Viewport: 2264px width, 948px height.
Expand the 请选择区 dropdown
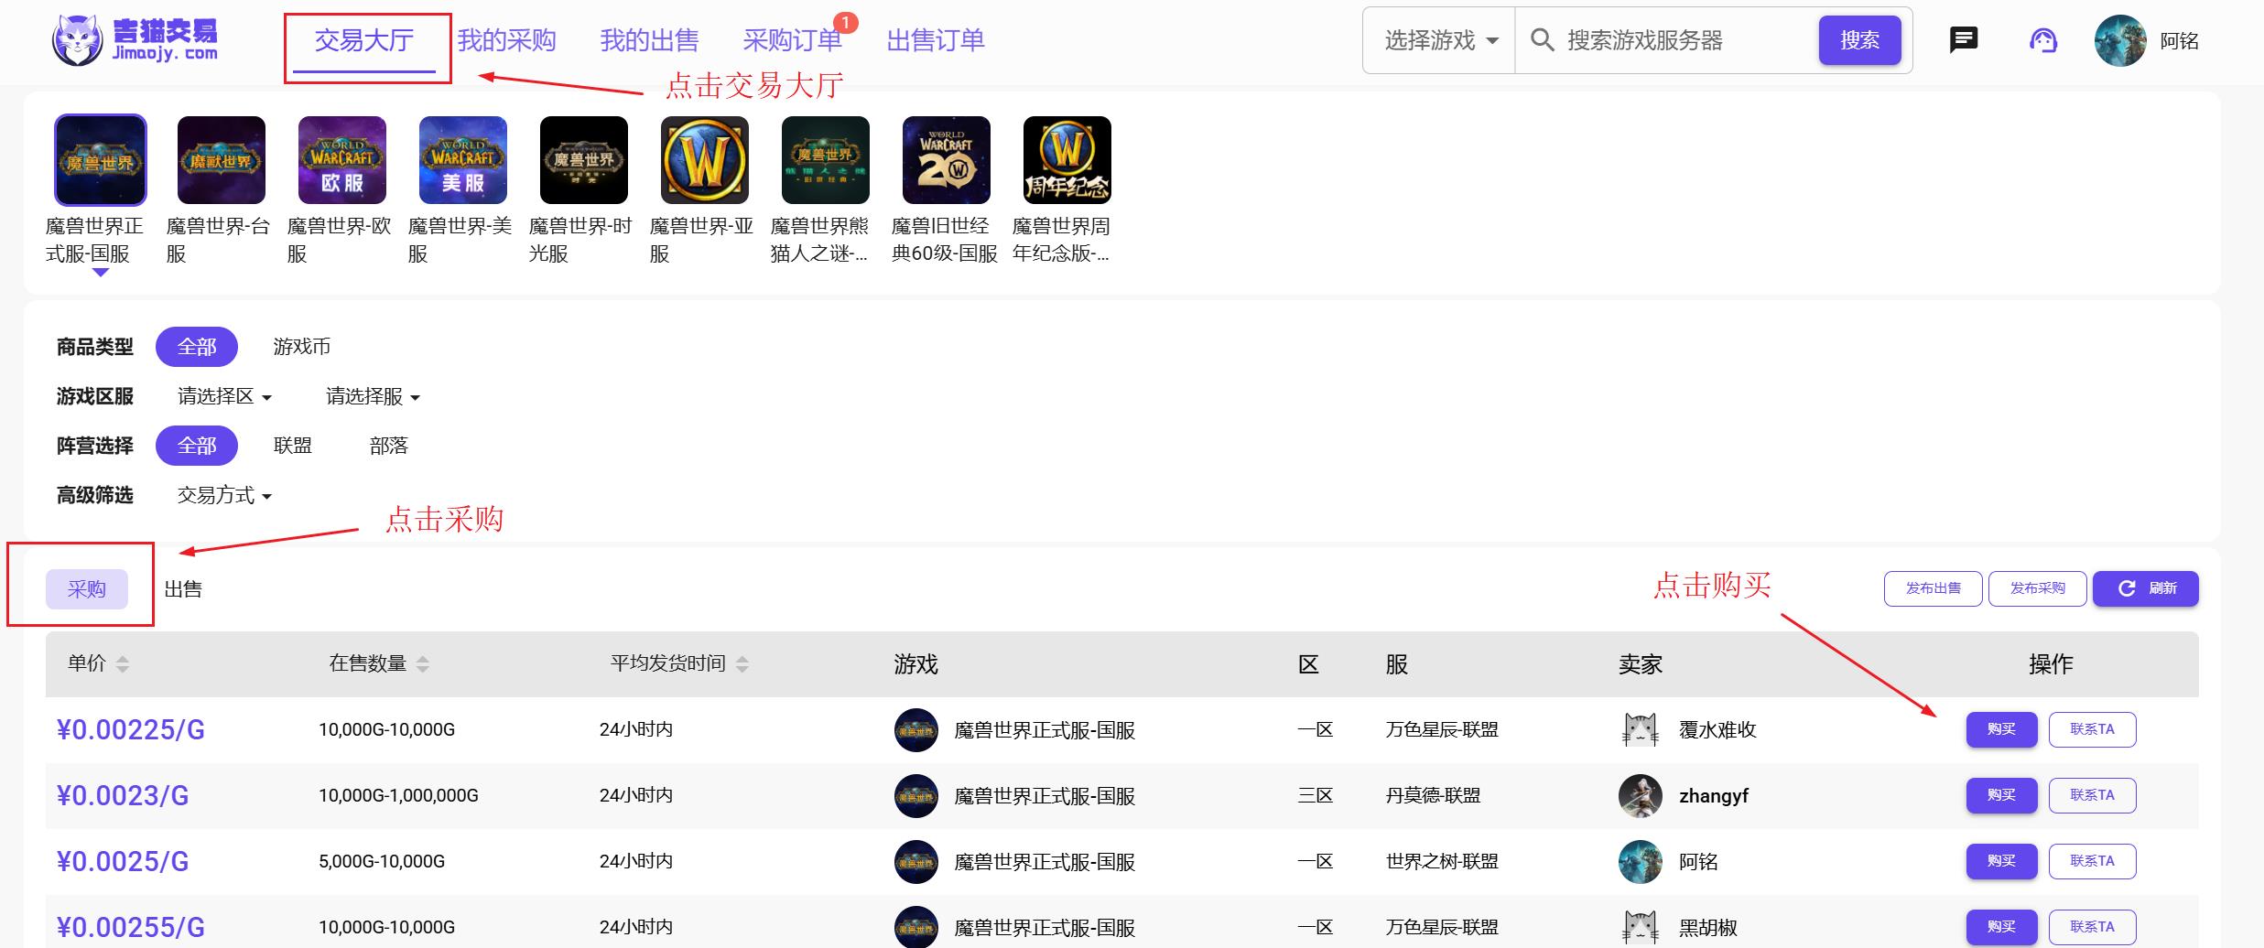(224, 396)
